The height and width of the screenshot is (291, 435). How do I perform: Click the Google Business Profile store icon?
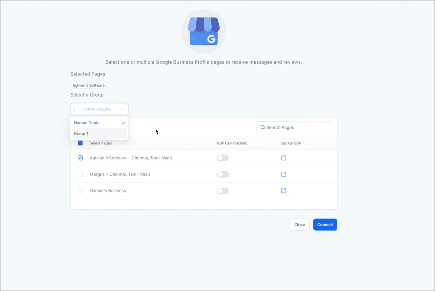point(204,32)
